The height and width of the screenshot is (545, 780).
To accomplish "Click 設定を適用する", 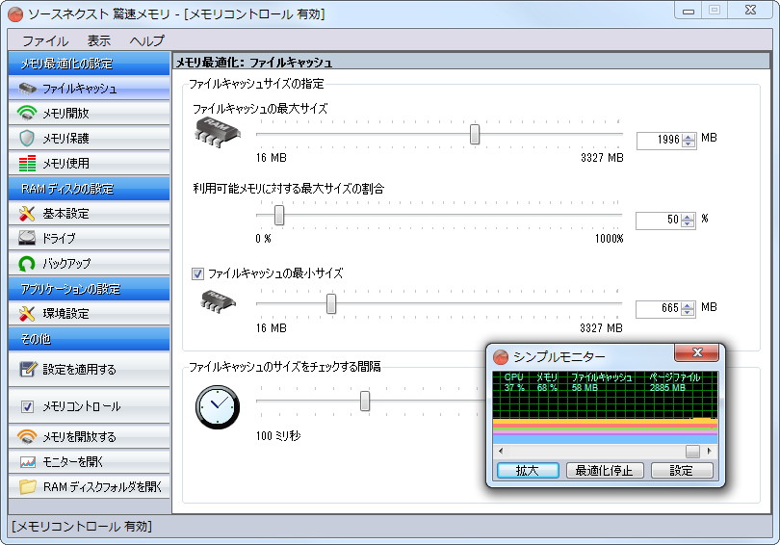I will pos(89,369).
